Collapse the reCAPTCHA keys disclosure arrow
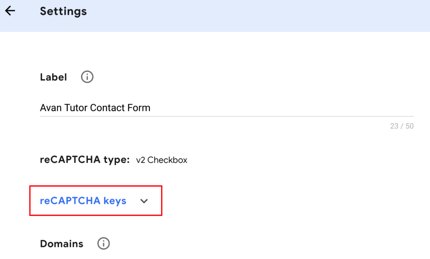430x259 pixels. coord(144,201)
